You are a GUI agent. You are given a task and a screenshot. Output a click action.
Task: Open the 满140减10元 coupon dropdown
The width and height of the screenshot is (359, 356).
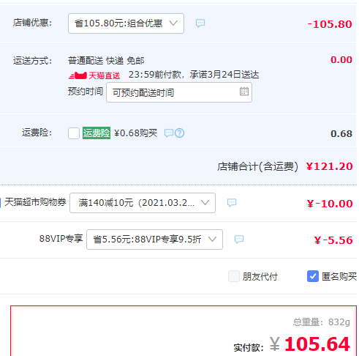click(x=143, y=203)
